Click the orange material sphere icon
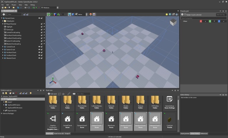The image size is (228, 138). coord(91,14)
